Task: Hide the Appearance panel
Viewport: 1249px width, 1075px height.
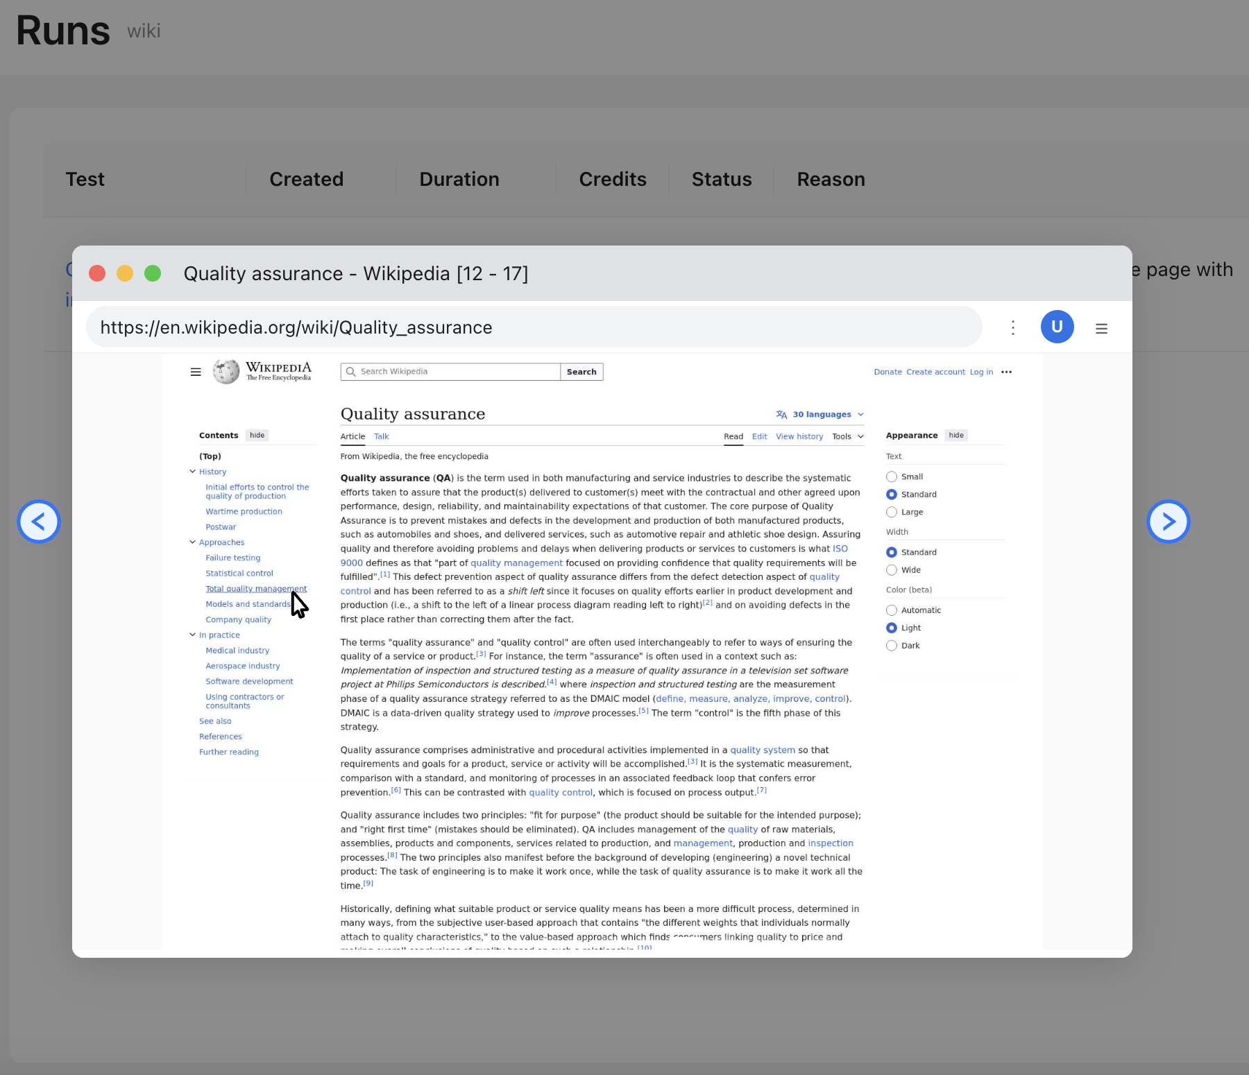Action: point(956,436)
